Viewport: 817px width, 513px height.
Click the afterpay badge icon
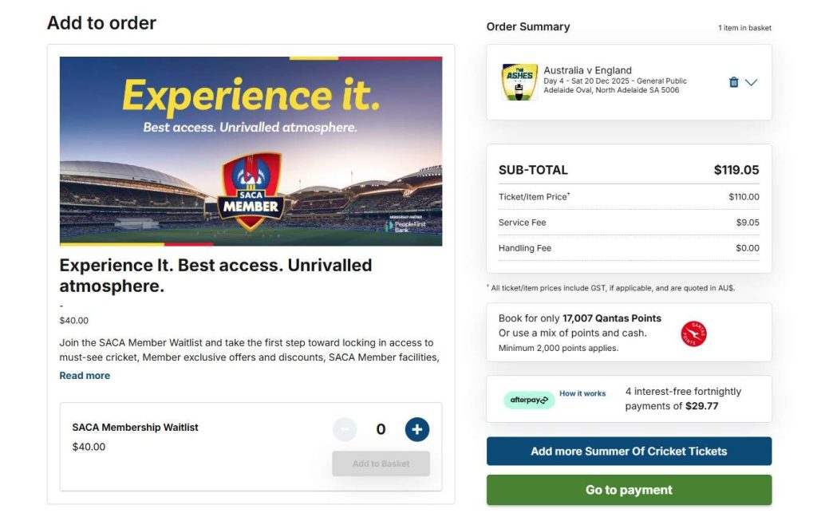point(529,401)
